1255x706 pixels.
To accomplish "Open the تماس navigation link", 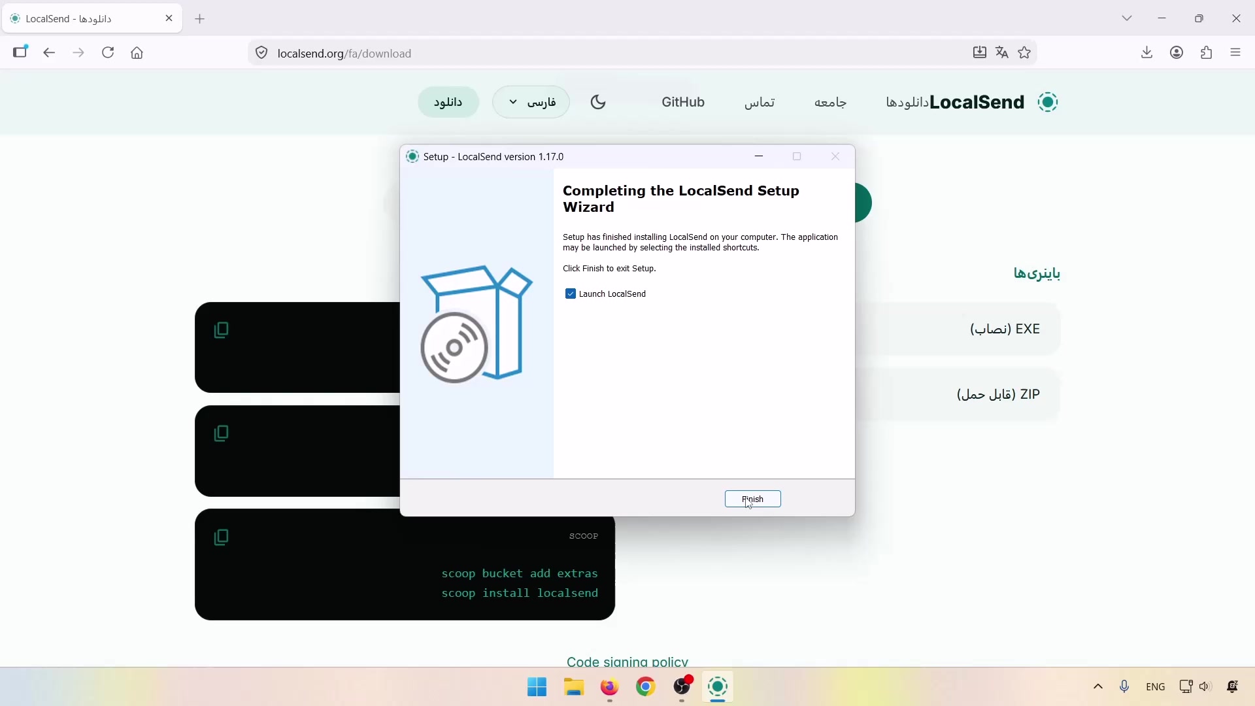I will (760, 102).
